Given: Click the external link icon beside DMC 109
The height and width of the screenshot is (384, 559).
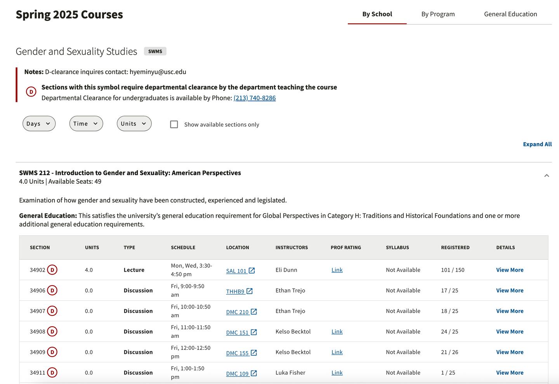Looking at the screenshot, I should pyautogui.click(x=254, y=373).
